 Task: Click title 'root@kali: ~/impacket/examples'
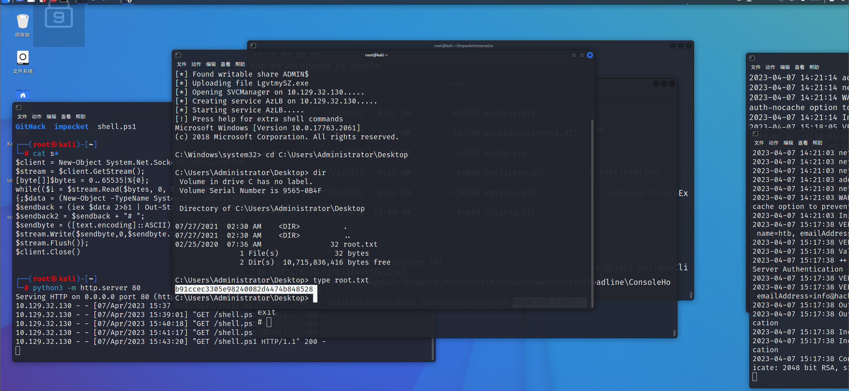tap(463, 46)
